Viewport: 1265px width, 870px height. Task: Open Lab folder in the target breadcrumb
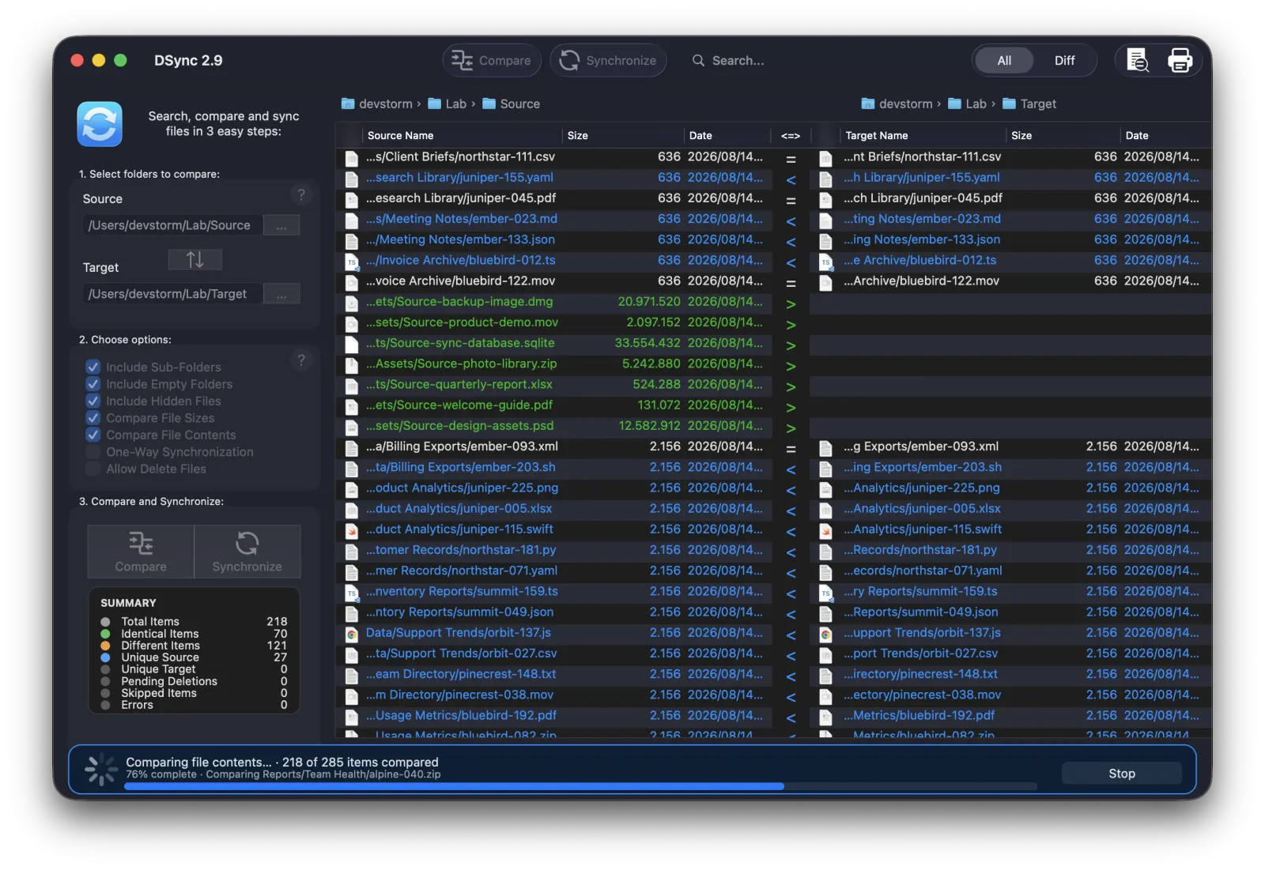pyautogui.click(x=968, y=104)
